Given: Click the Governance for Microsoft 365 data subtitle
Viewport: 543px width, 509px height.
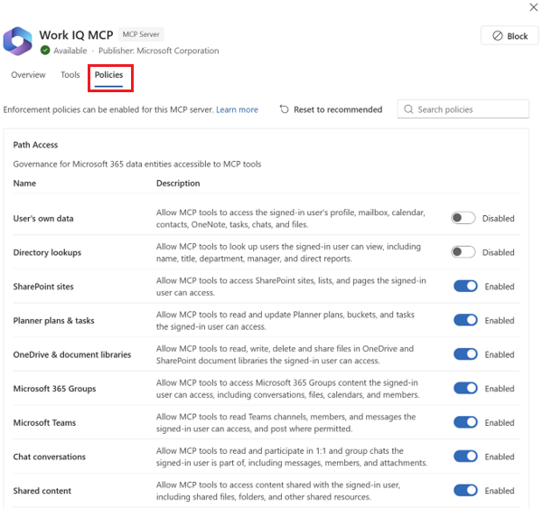Looking at the screenshot, I should click(137, 164).
